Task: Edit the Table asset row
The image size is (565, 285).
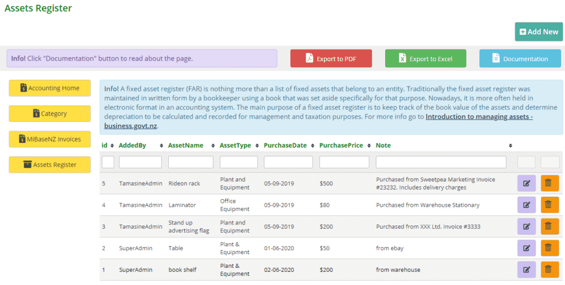Action: [526, 248]
